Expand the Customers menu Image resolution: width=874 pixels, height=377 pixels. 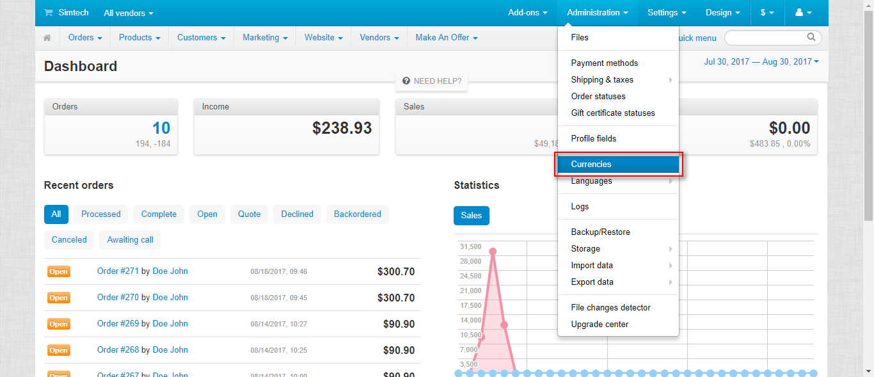202,38
